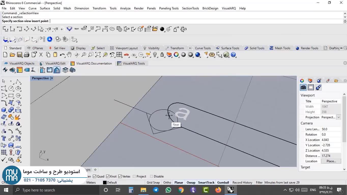Screen dimensions: 347x195
Task: Click the Lock objects padlock icon
Action: coord(162,55)
